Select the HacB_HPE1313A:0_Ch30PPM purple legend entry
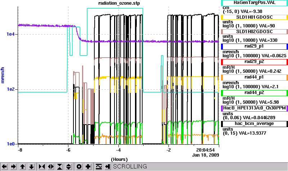Viewport: 288px width, 171px height. pos(255,108)
